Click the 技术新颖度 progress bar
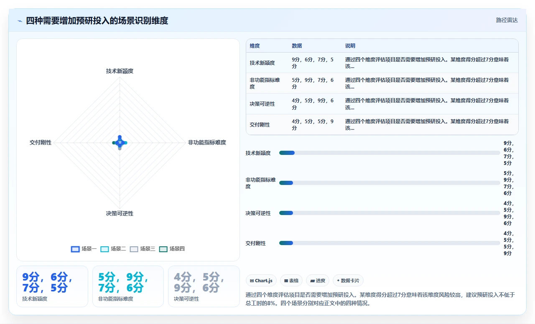 (390, 153)
